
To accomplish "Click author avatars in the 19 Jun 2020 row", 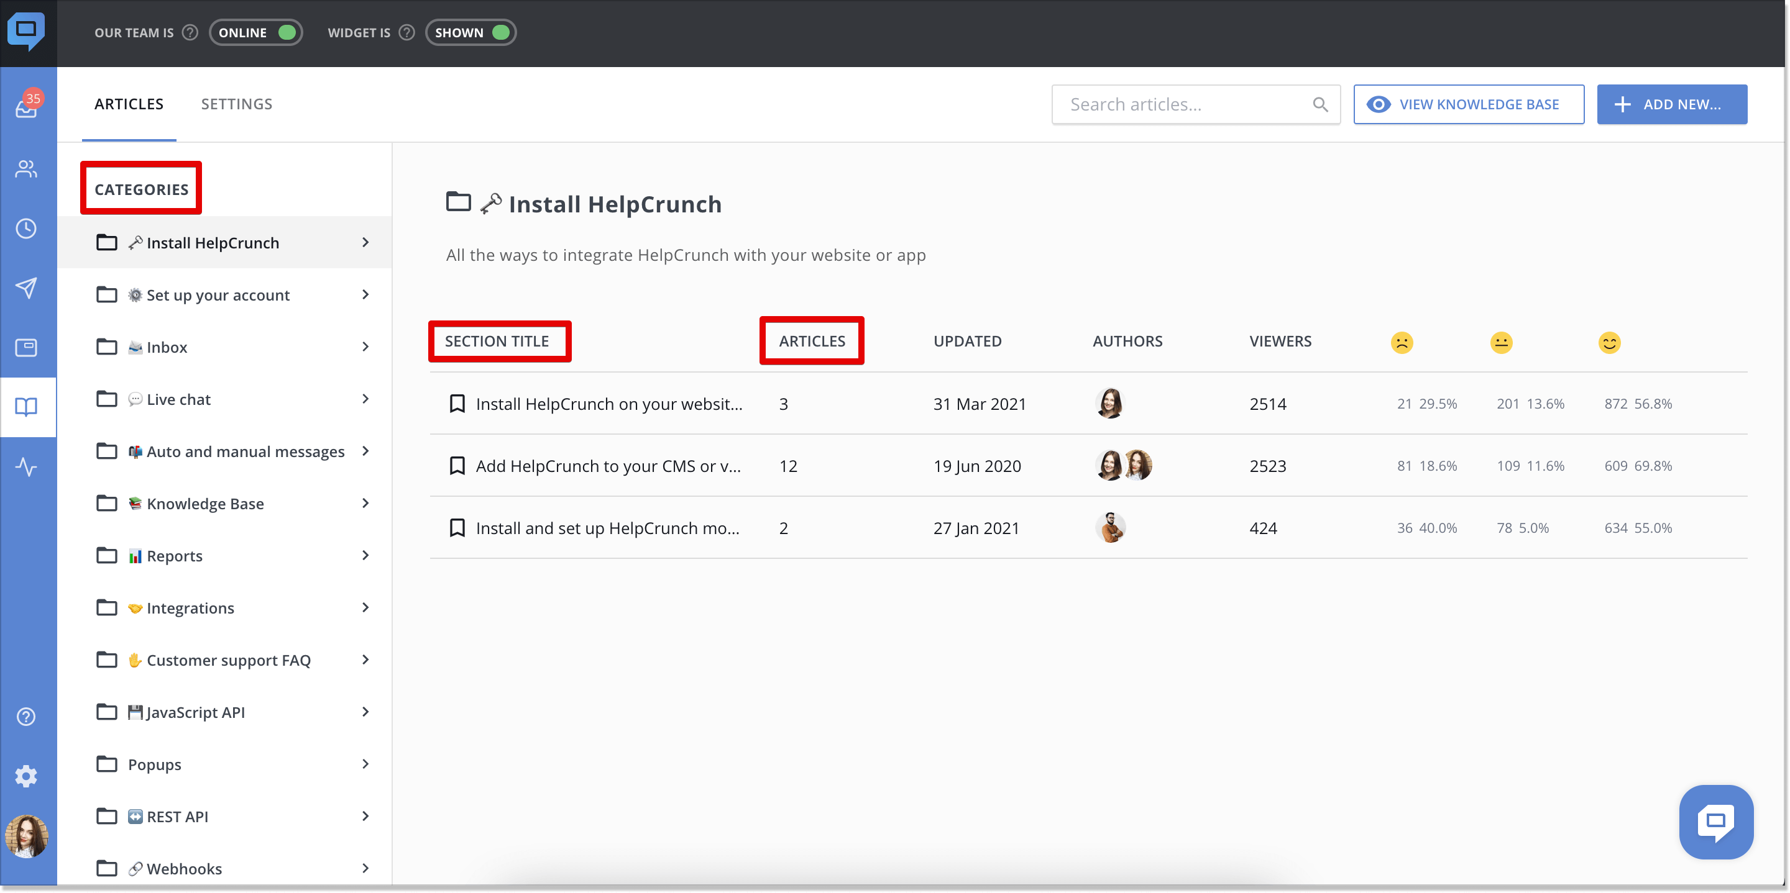I will point(1123,465).
